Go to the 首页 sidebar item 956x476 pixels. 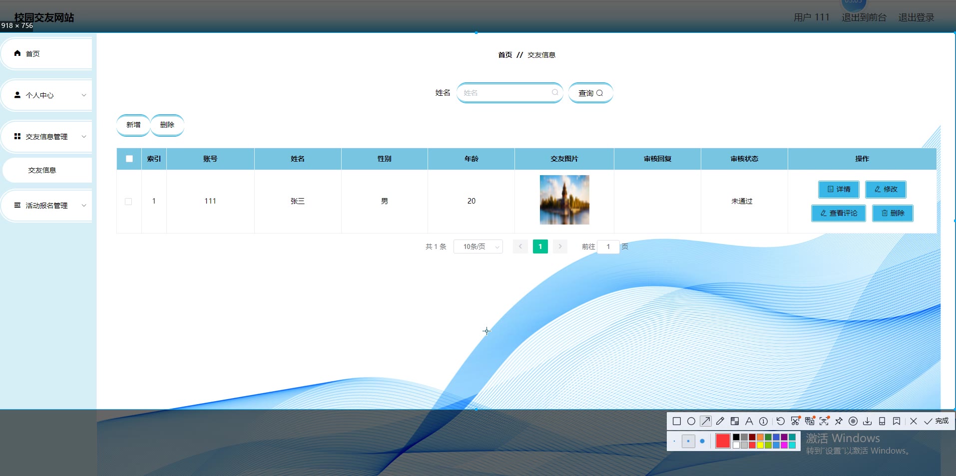coord(46,53)
